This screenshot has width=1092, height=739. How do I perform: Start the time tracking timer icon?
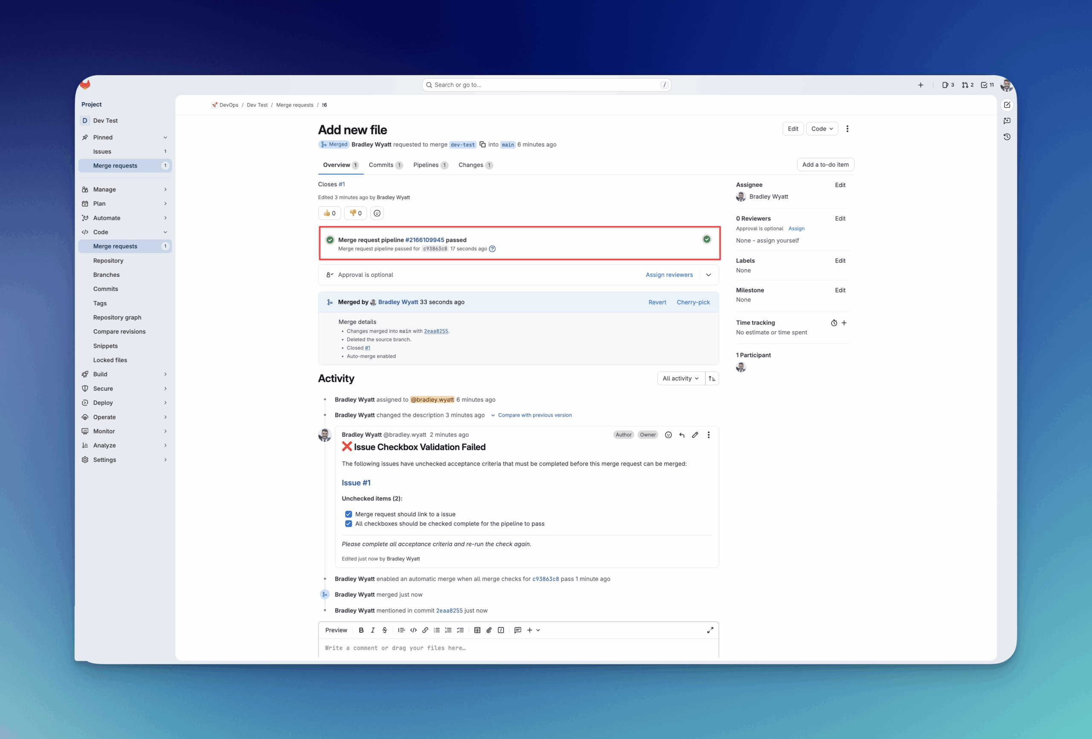834,323
